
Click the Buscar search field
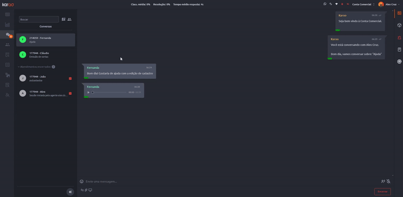[39, 19]
